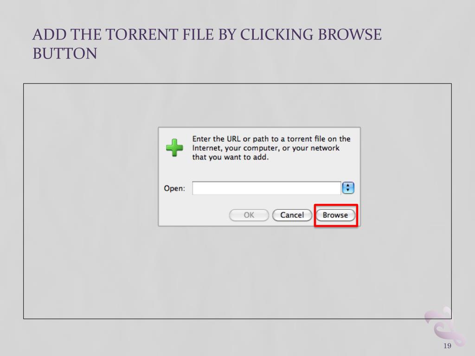Click the Browse button in the dialog

click(335, 215)
